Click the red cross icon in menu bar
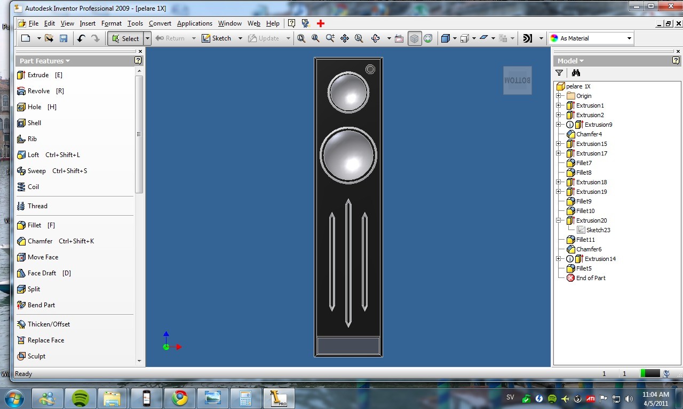Viewport: 683px width, 409px height. (x=321, y=23)
